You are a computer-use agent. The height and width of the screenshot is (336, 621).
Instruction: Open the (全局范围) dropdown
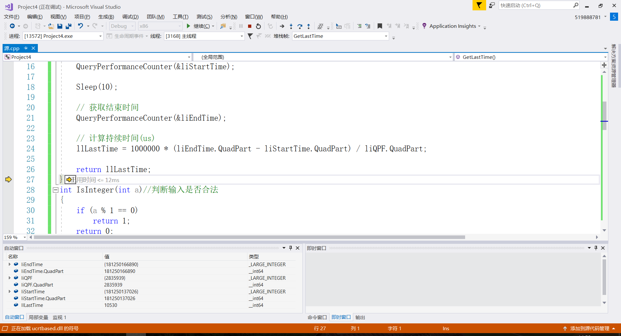tap(450, 57)
